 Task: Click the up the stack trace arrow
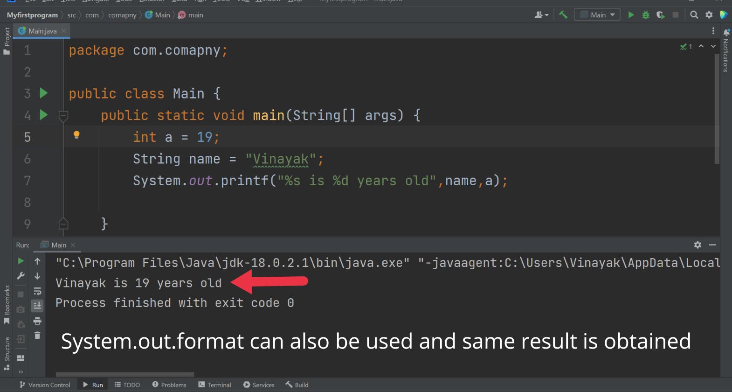pyautogui.click(x=37, y=261)
